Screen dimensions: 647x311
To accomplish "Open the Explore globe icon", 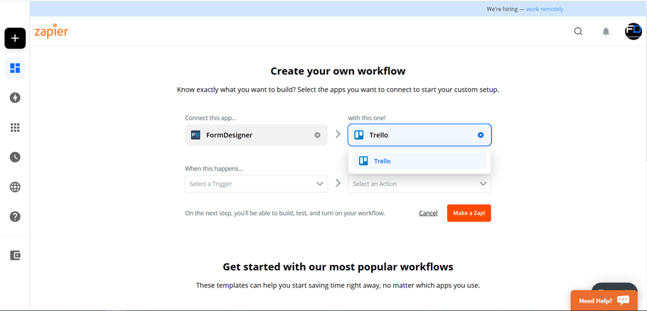I will coord(15,187).
